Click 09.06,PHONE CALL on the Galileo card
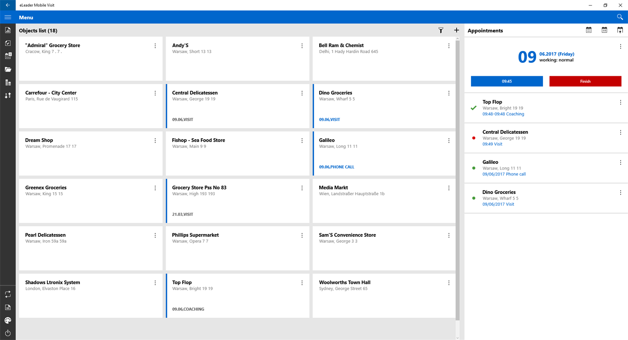Viewport: 628px width, 340px height. pyautogui.click(x=337, y=167)
